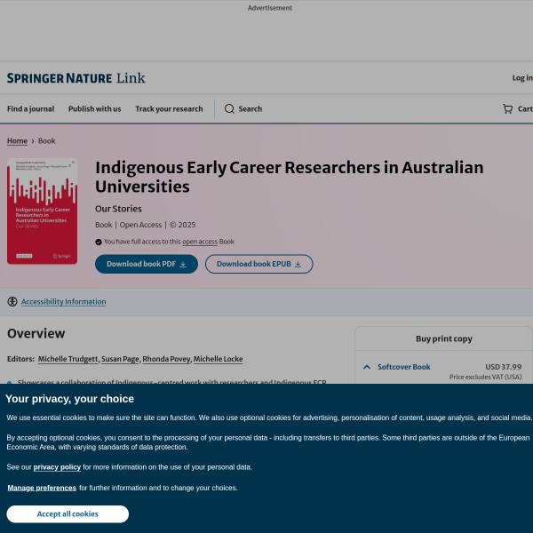This screenshot has width=533, height=533.
Task: Navigate to Home breadcrumb
Action: coord(17,141)
